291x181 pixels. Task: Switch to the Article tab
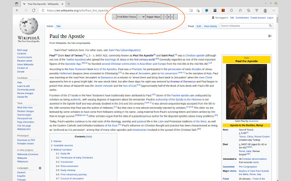click(50, 26)
